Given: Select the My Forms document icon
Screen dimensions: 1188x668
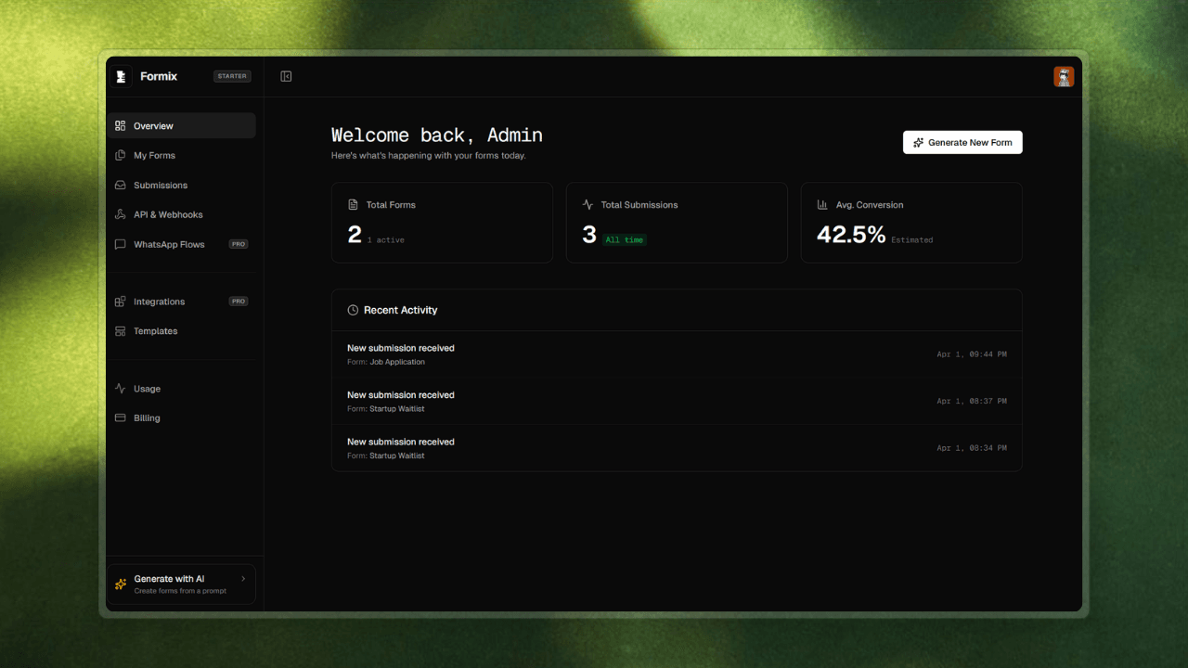Looking at the screenshot, I should coord(120,155).
